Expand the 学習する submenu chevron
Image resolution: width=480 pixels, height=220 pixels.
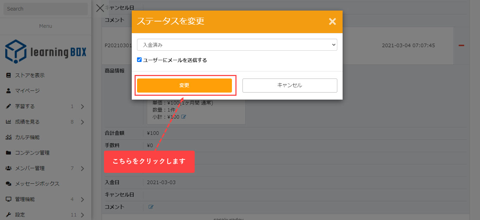click(x=82, y=107)
